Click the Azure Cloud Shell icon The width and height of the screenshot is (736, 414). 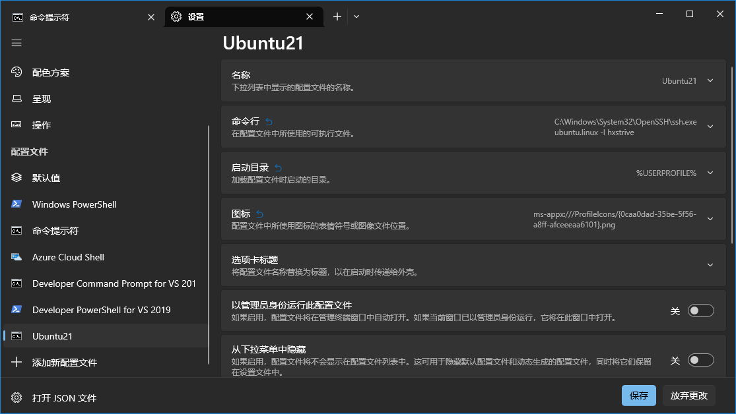(17, 257)
